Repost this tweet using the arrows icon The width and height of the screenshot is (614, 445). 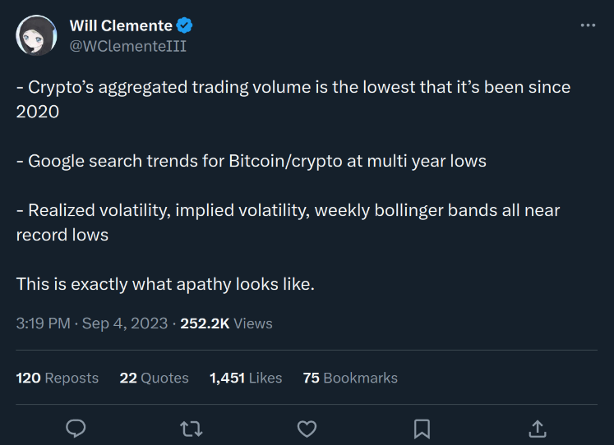click(192, 428)
